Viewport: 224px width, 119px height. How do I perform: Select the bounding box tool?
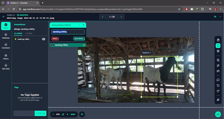click(218, 46)
